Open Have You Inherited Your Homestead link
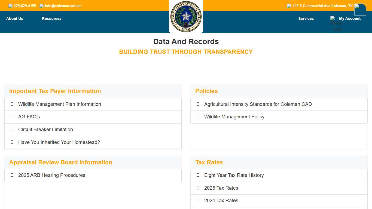Image resolution: width=372 pixels, height=209 pixels. [x=59, y=142]
